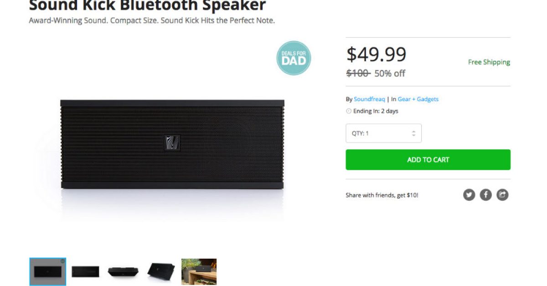Click the Soundfreaq logo on the speaker

click(172, 142)
